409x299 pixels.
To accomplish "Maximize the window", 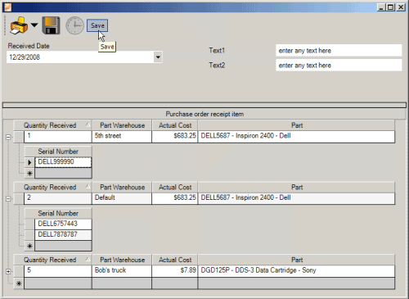I will 391,7.
